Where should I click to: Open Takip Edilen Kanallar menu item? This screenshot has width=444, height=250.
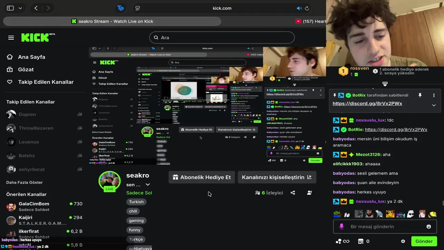pyautogui.click(x=40, y=82)
